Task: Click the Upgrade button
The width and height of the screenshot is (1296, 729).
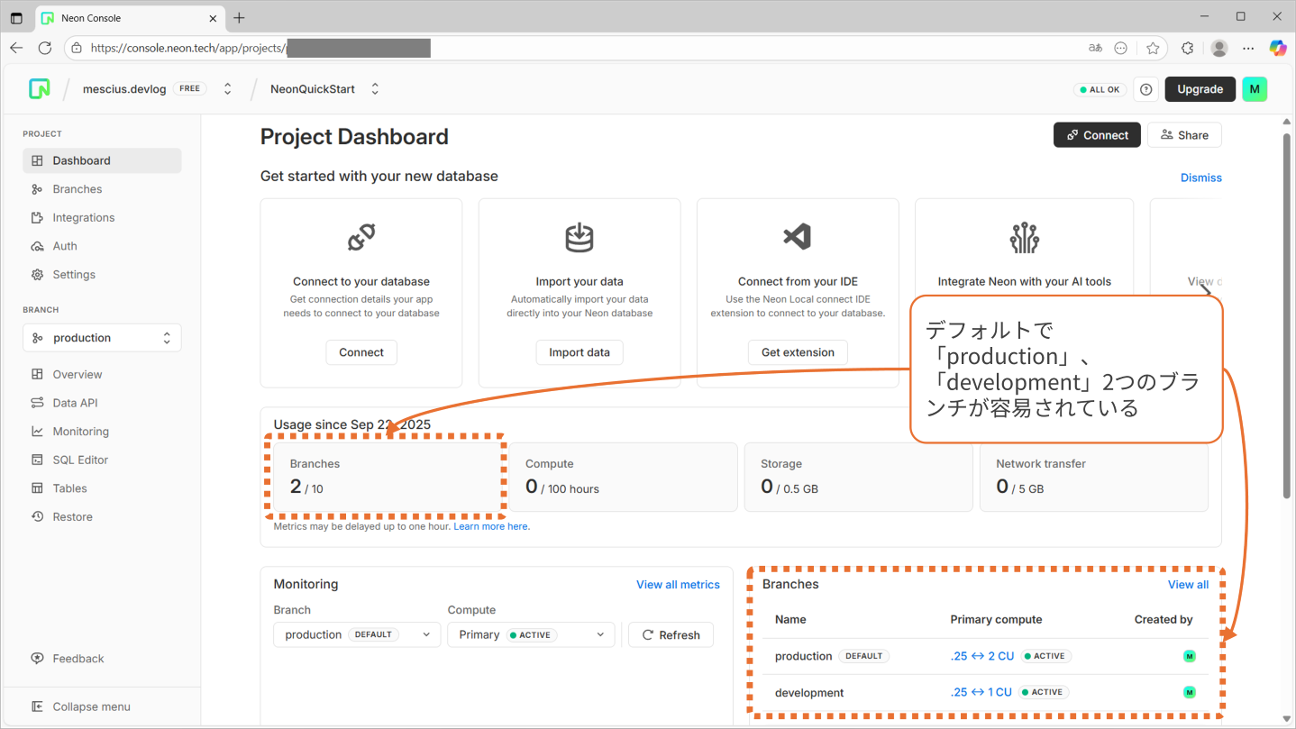Action: (x=1200, y=88)
